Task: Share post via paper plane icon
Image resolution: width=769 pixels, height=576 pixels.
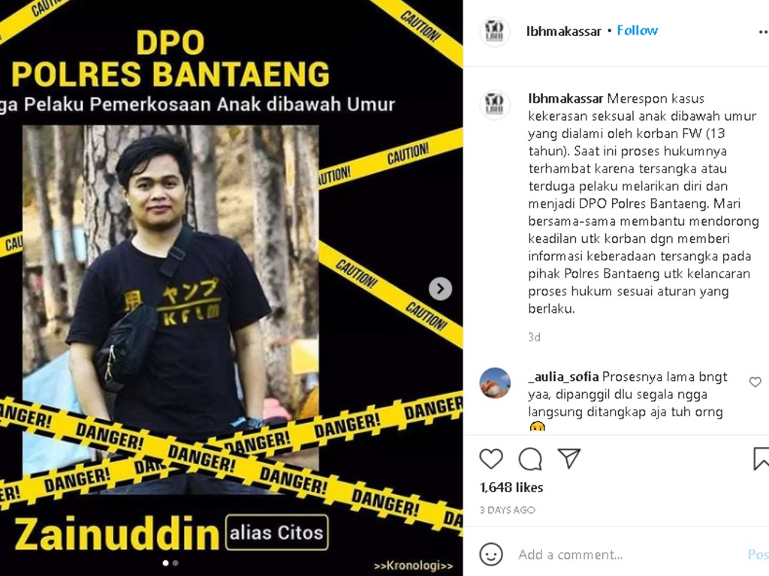Action: click(569, 458)
